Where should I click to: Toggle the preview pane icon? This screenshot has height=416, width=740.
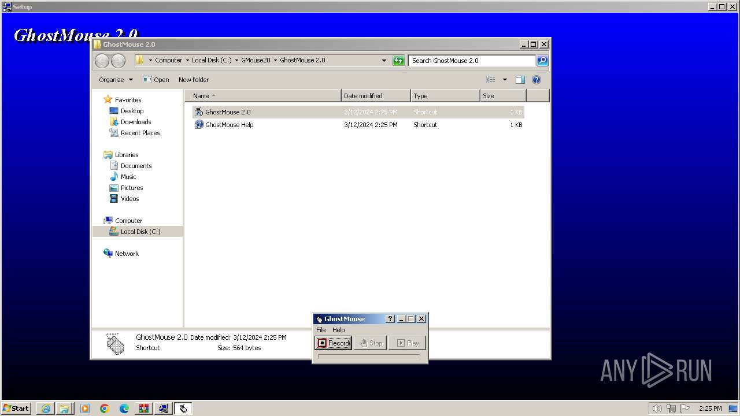pyautogui.click(x=520, y=80)
